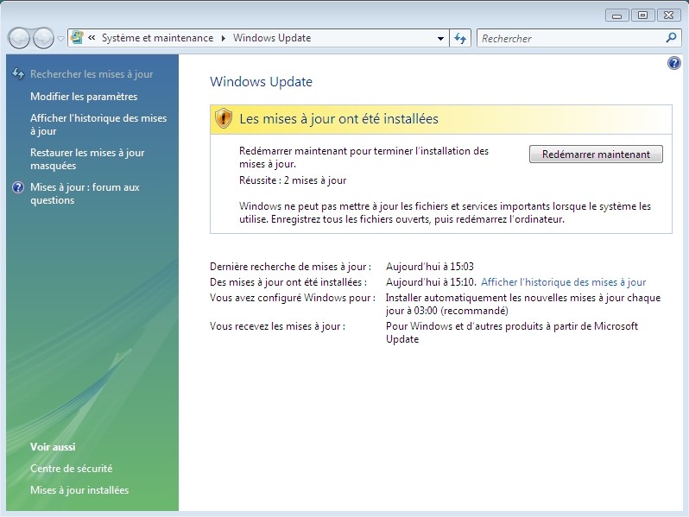
Task: Expand the double-chevron breadcrumb overflow
Action: [x=92, y=38]
